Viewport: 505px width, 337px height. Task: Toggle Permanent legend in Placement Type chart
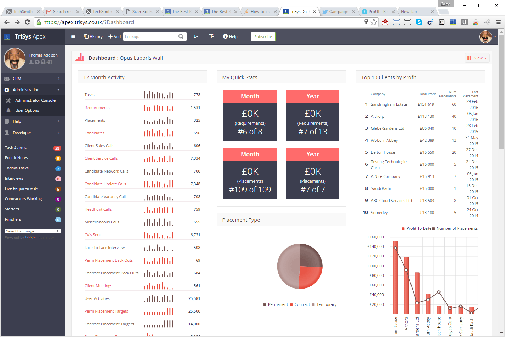[x=276, y=304]
